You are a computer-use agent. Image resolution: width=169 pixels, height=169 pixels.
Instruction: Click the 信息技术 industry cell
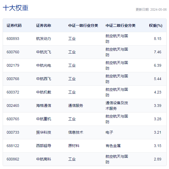click(76, 132)
